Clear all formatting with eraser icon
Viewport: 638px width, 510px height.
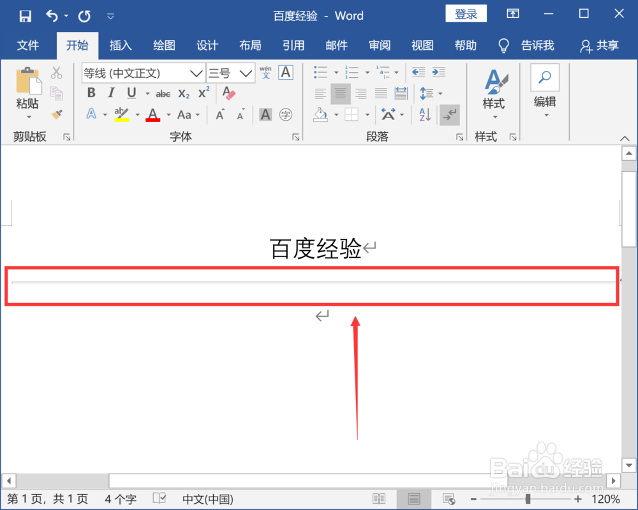pos(228,93)
